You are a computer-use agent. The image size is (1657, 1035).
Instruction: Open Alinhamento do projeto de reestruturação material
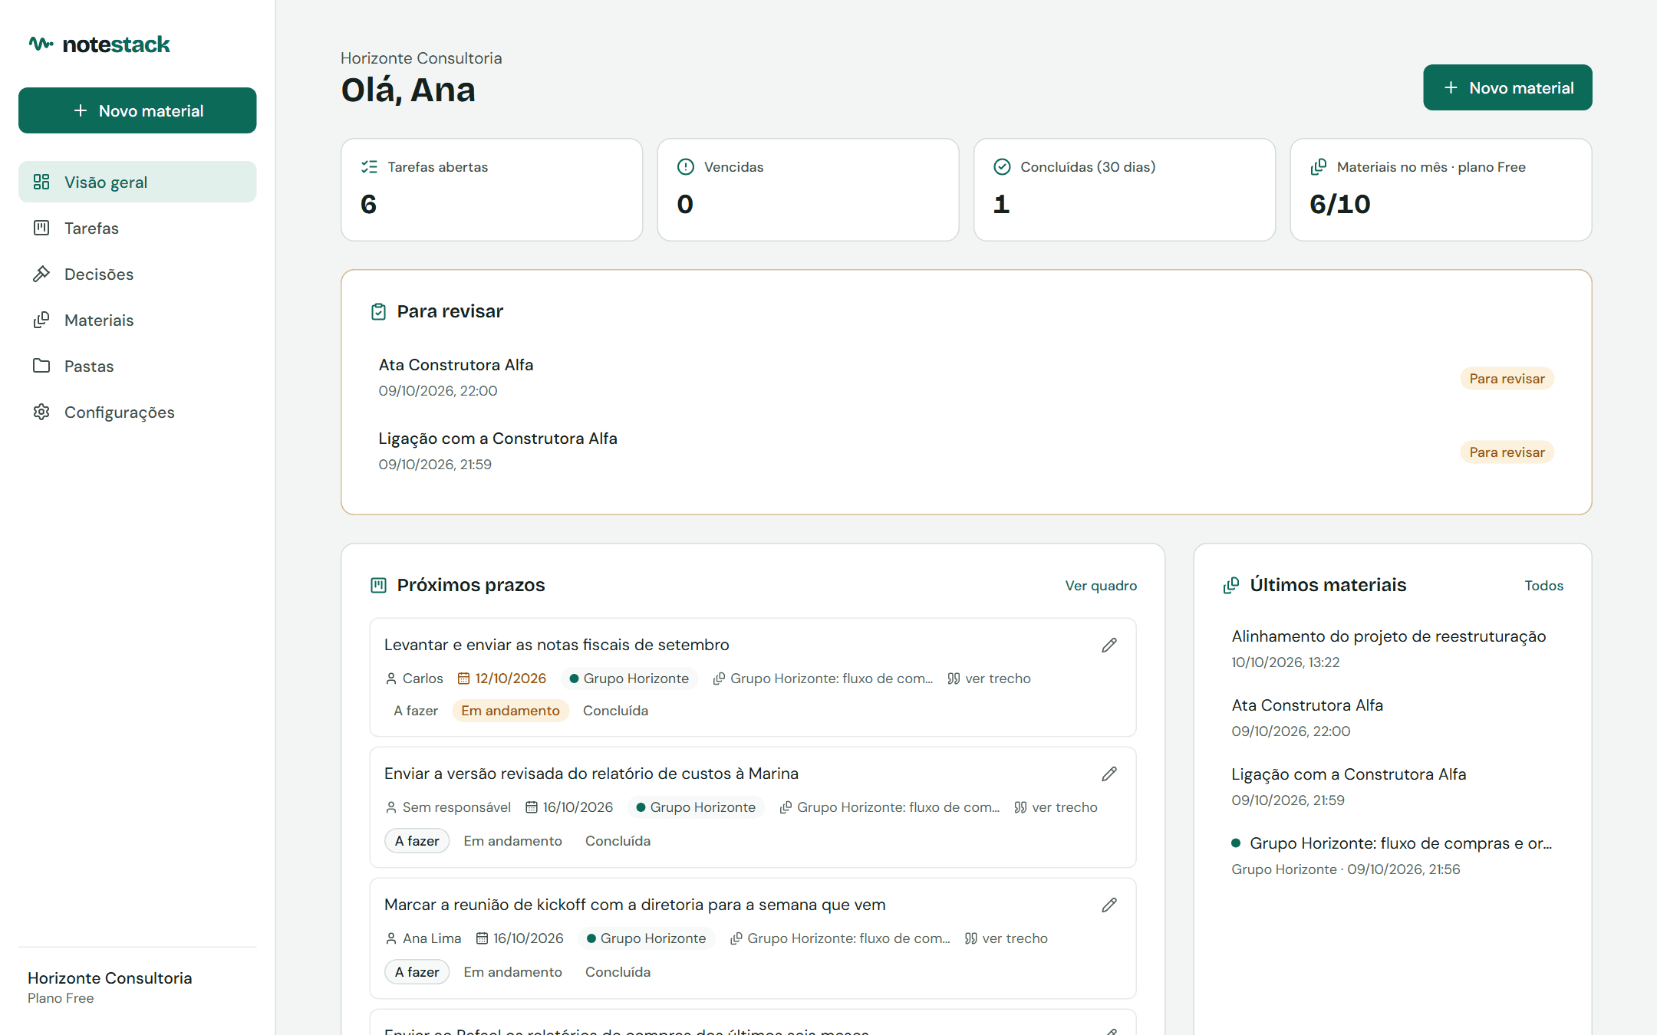point(1392,649)
